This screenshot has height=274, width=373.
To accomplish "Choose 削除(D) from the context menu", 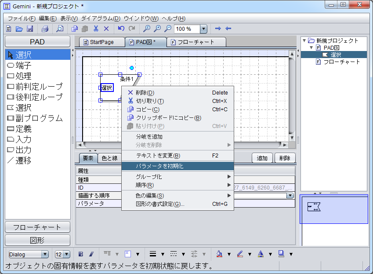I will 177,93.
